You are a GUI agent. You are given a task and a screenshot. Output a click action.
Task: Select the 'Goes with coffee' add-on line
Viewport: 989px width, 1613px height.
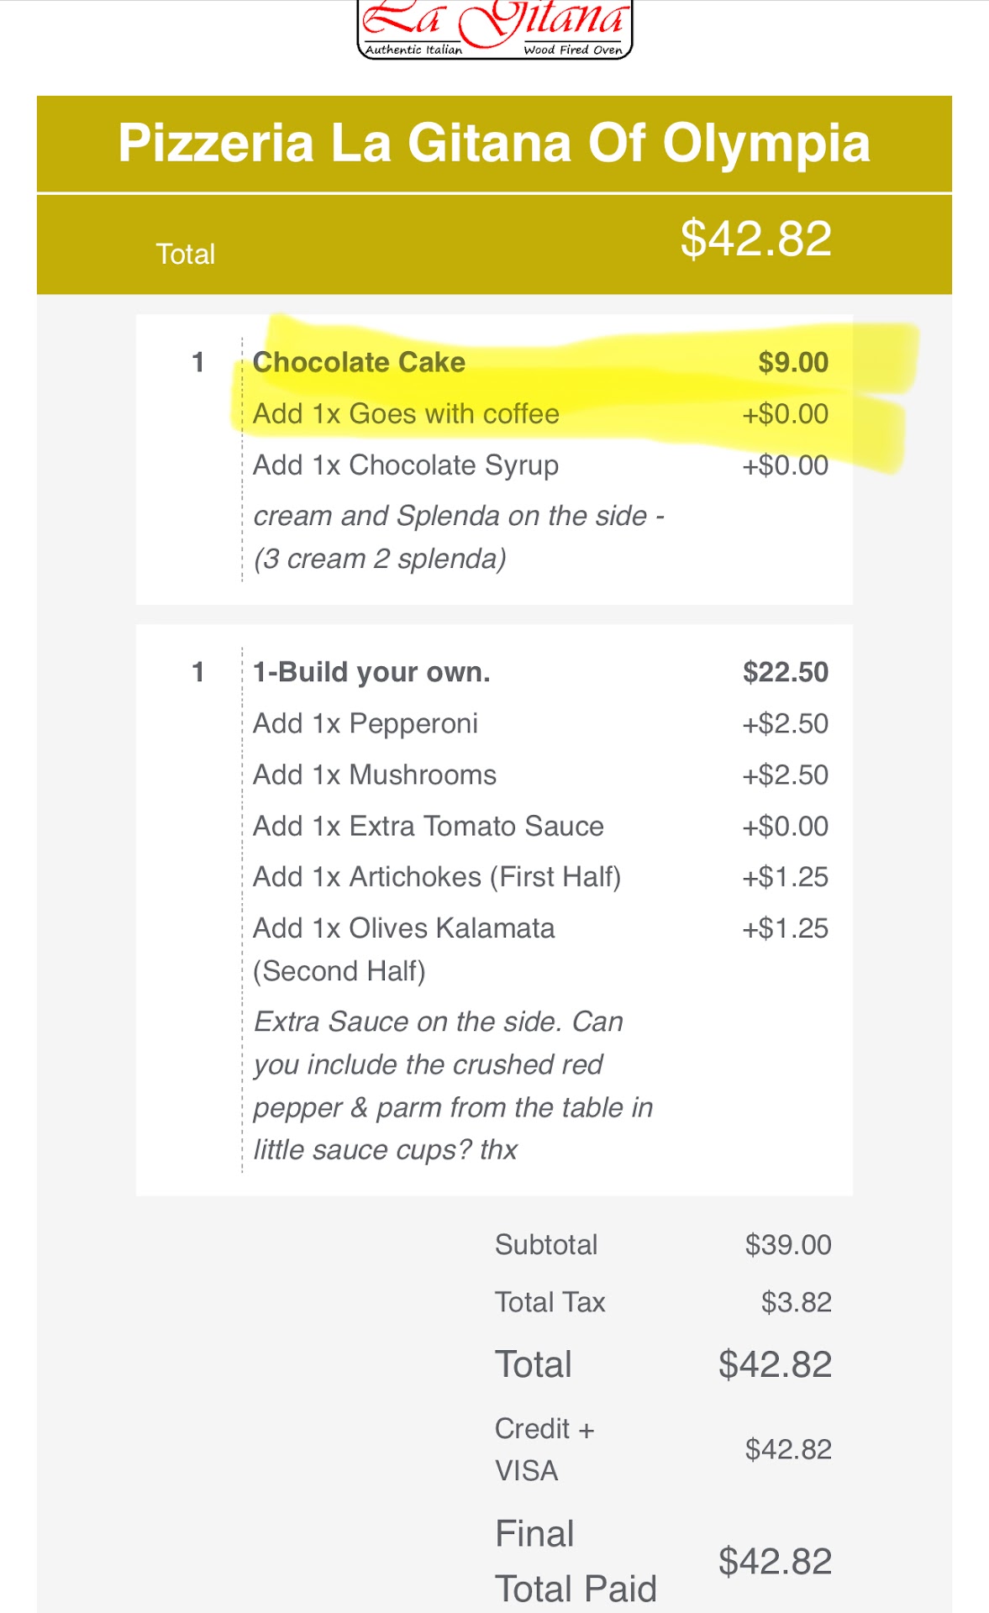click(x=406, y=414)
